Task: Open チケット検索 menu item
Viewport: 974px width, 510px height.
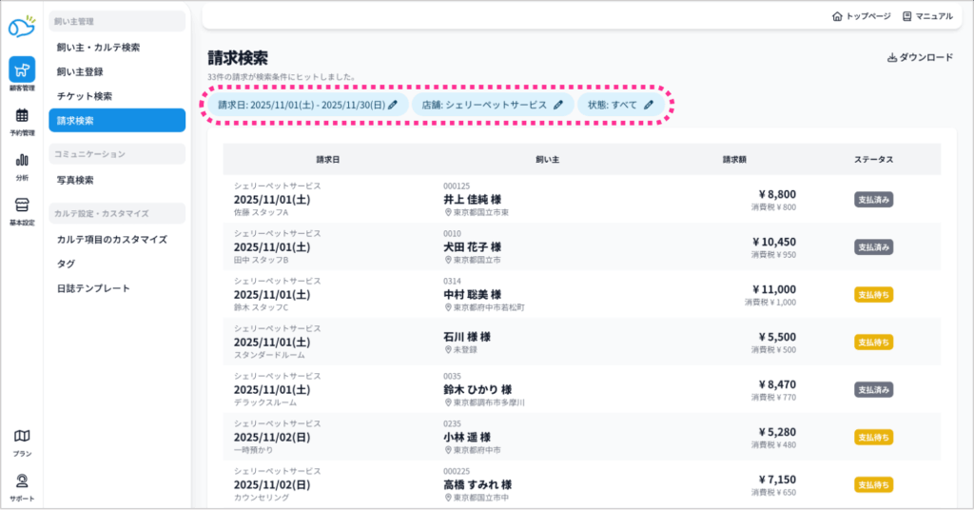Action: click(x=84, y=96)
